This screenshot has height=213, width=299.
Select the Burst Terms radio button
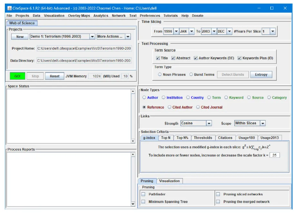point(191,74)
